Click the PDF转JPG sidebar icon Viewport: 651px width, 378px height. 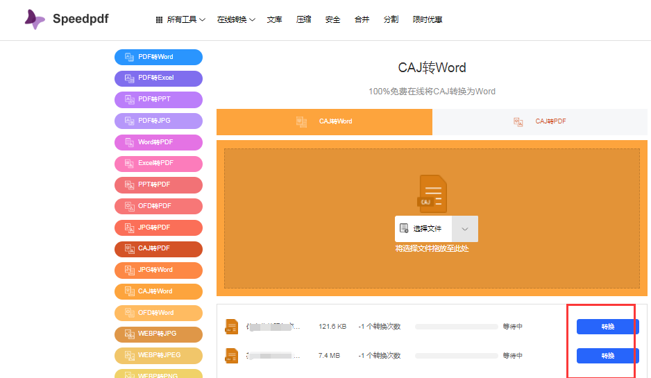[x=130, y=121]
